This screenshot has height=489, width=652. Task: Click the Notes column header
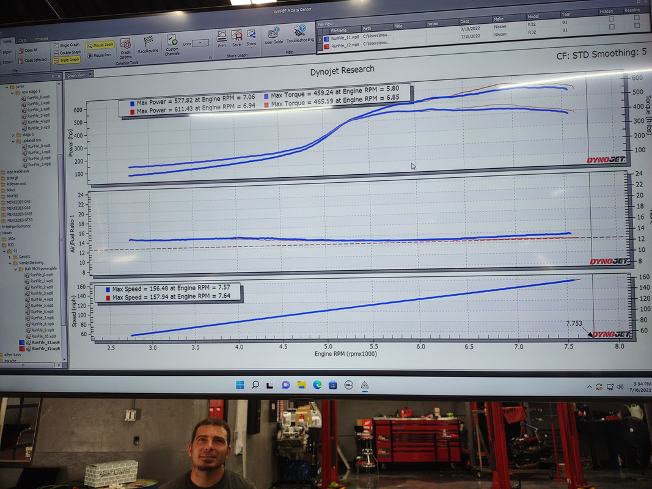pos(442,23)
